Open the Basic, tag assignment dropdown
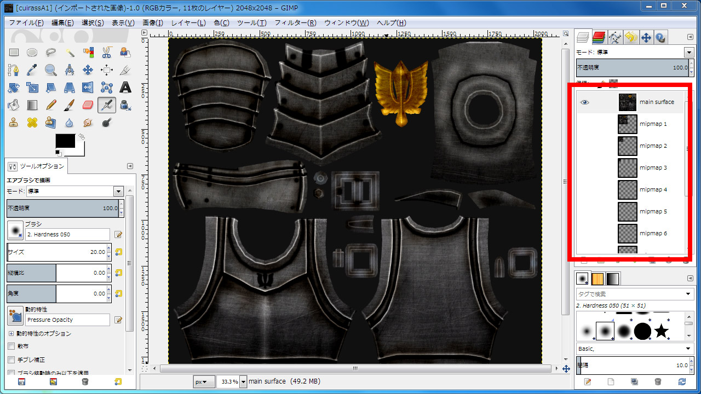This screenshot has width=701, height=394. (689, 349)
